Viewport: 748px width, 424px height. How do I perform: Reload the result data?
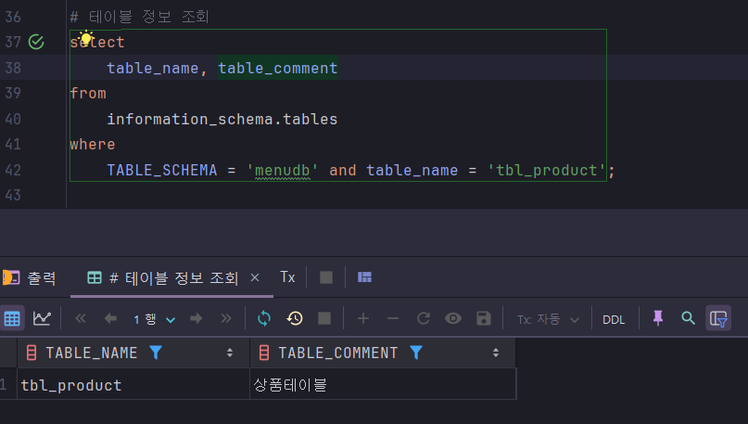[264, 318]
